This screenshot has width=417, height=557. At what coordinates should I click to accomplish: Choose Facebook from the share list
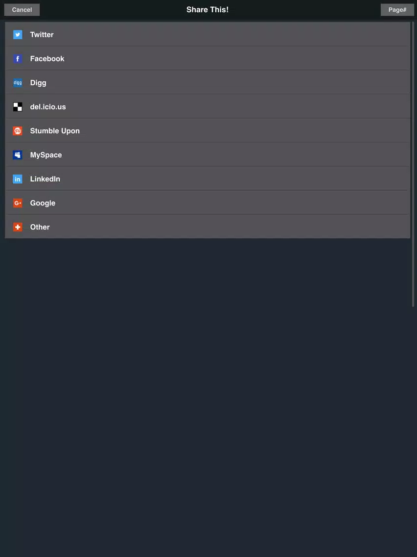(208, 58)
